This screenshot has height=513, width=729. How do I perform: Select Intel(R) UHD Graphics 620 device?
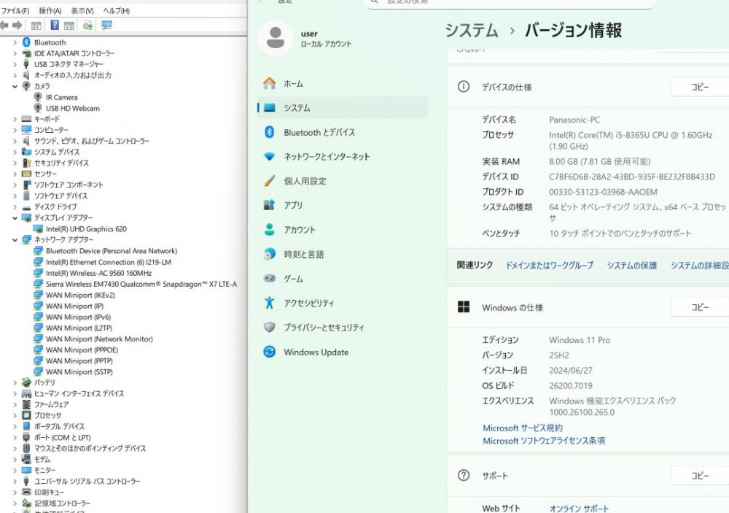coord(85,229)
